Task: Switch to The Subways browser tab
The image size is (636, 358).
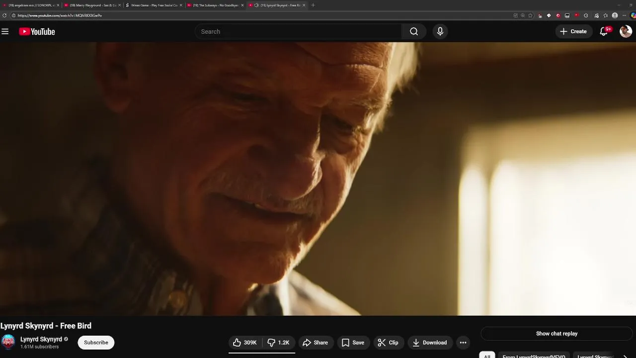Action: tap(215, 5)
